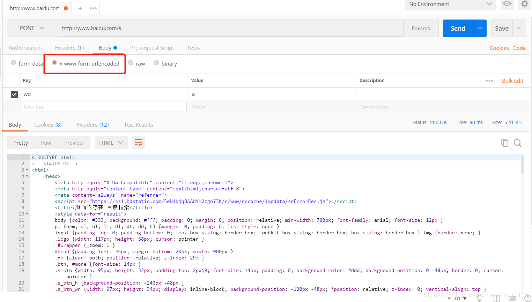Switch to the Pre-request Script tab
The image size is (532, 302).
click(x=152, y=48)
